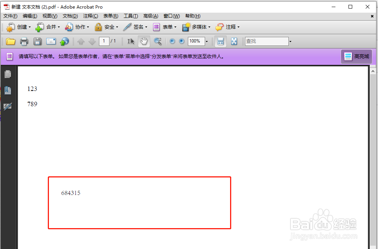Open the 视图(V) menu
378x249 pixels.
[50, 16]
